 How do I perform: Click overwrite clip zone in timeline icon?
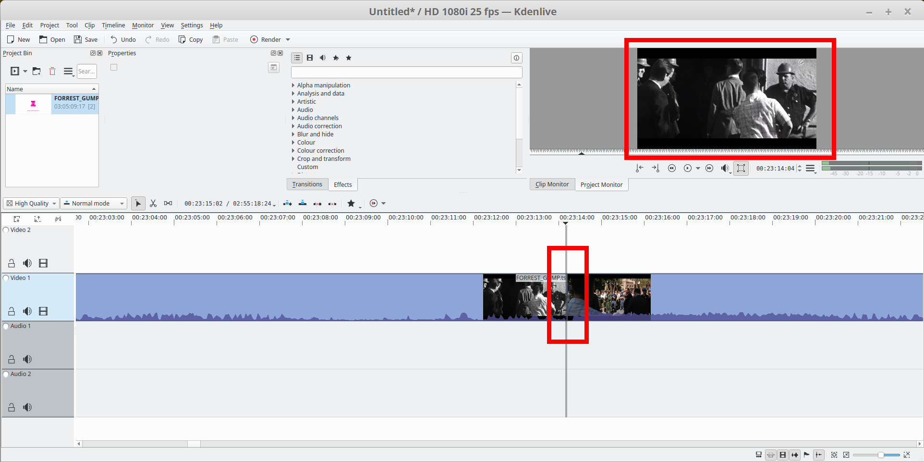click(x=303, y=204)
